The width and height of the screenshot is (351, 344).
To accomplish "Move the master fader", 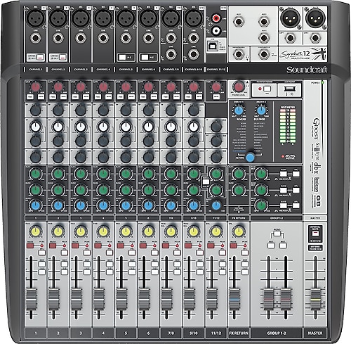I will (315, 300).
